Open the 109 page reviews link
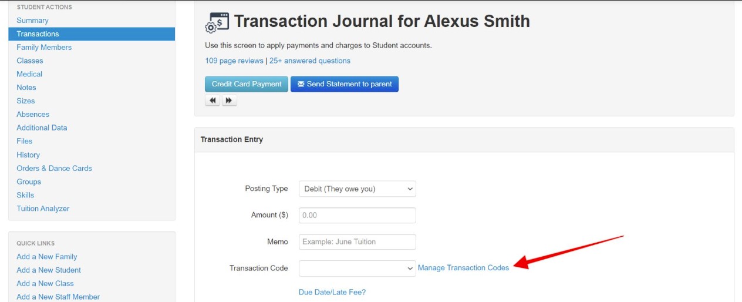Screen dimensions: 742x302 click(234, 61)
